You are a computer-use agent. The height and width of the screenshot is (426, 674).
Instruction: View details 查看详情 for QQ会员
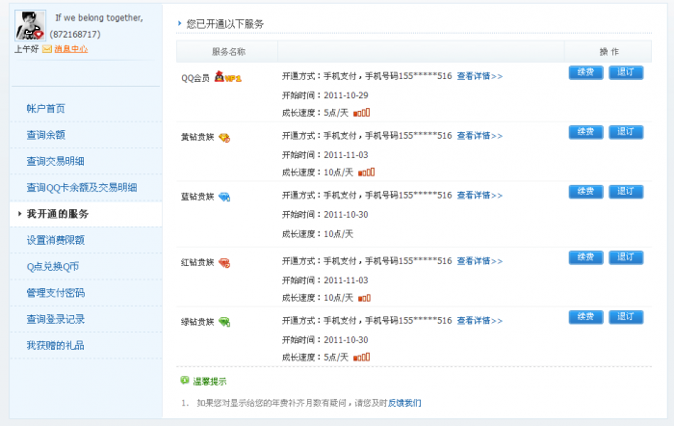point(480,76)
